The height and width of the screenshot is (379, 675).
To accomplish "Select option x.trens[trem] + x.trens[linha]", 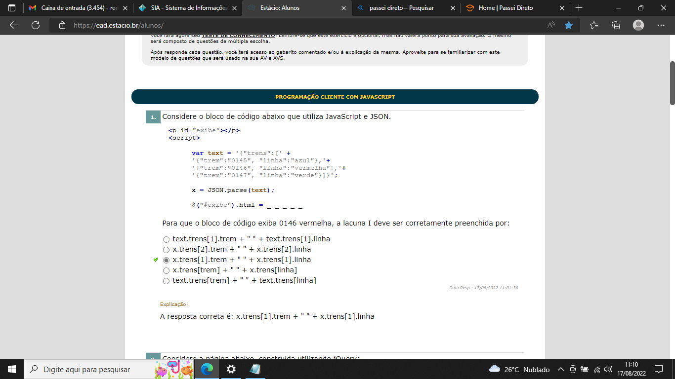I will point(167,270).
